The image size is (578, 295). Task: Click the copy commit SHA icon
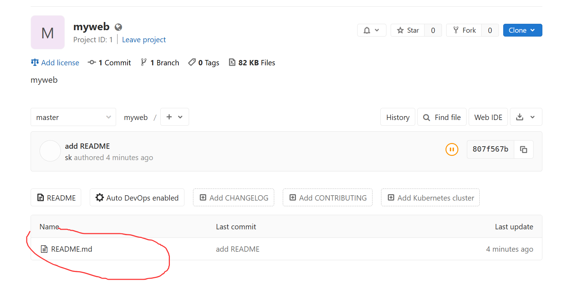click(x=524, y=149)
